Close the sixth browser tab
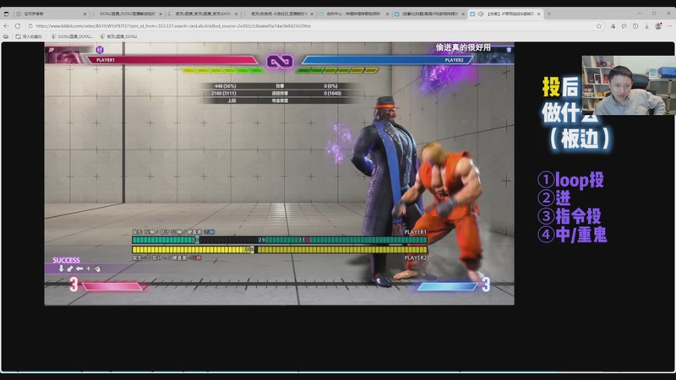 [x=463, y=14]
